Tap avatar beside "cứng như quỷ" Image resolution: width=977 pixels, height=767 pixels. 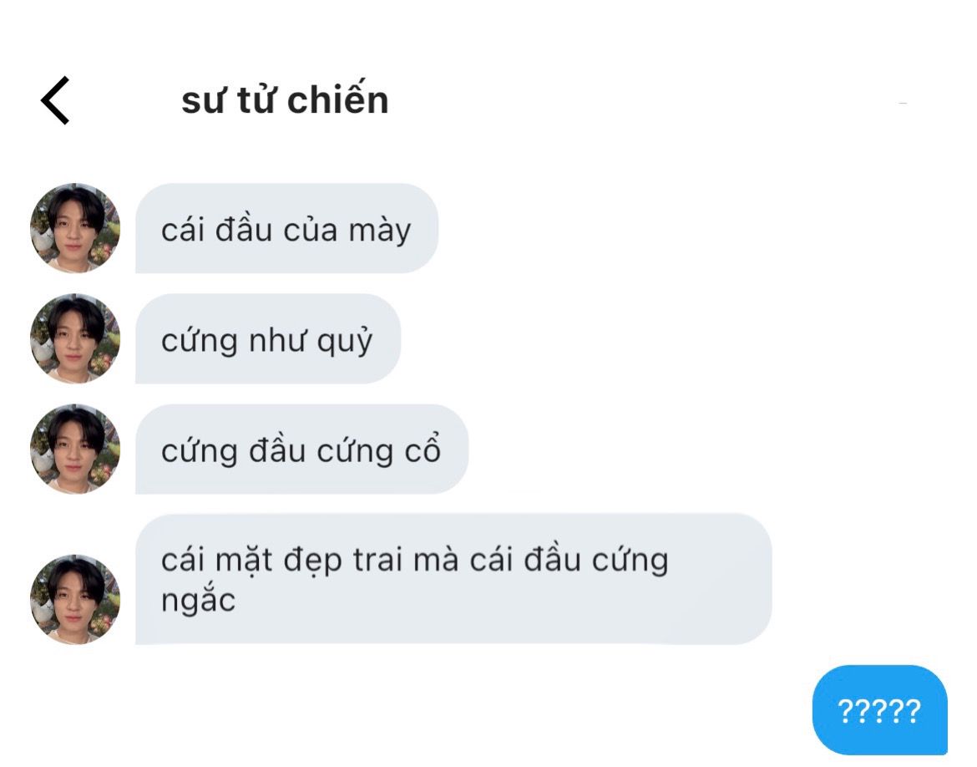pos(75,338)
